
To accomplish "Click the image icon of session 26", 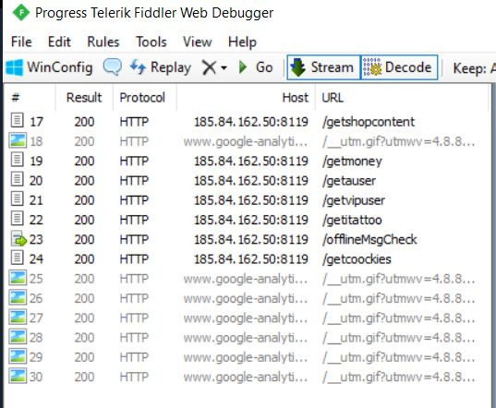I will (x=18, y=297).
